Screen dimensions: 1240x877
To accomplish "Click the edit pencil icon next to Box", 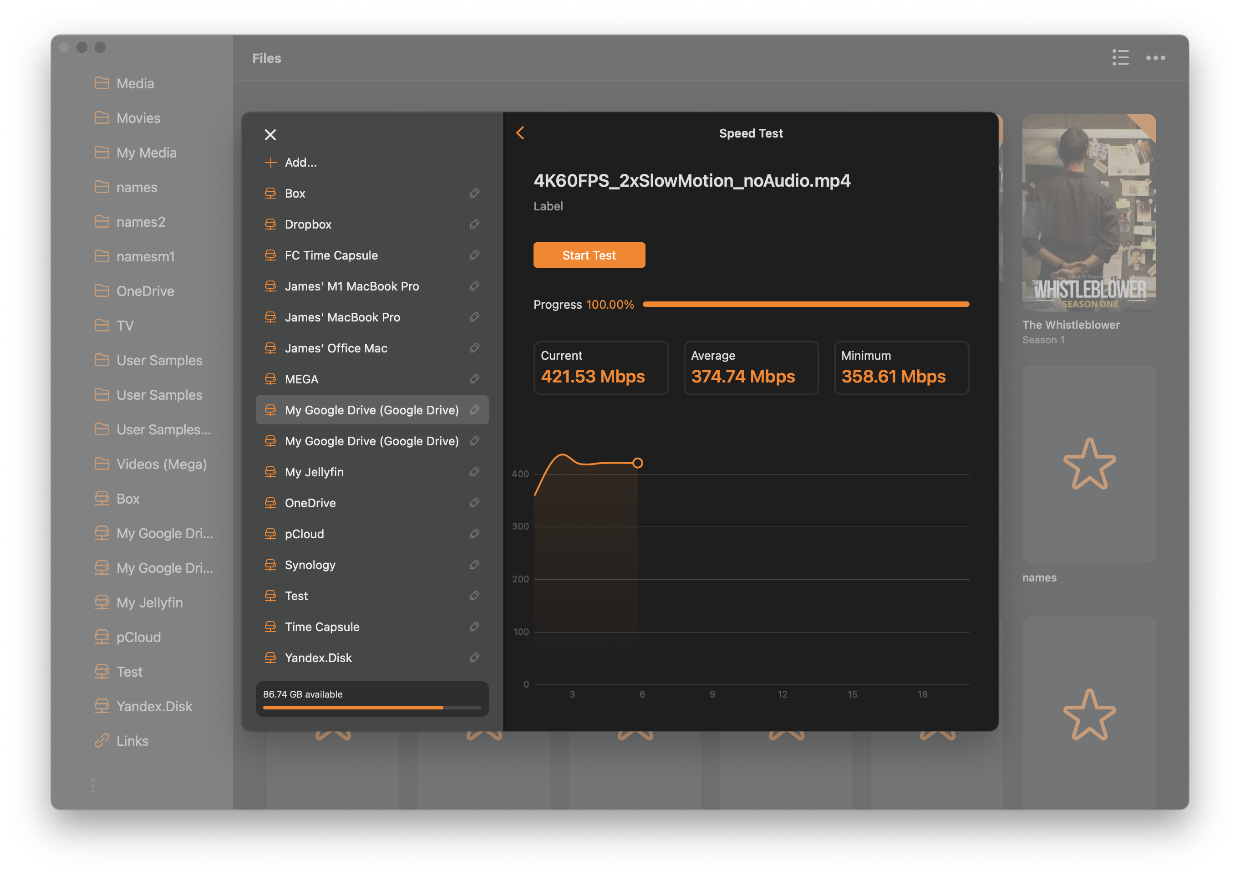I will [x=474, y=194].
